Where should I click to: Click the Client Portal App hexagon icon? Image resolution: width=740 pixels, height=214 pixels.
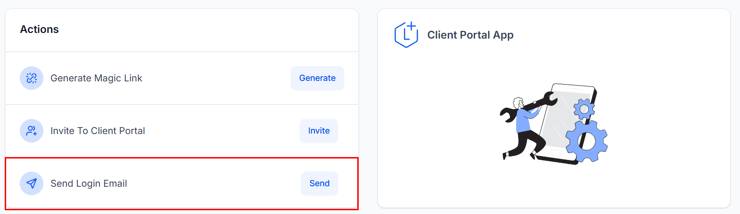tap(406, 35)
